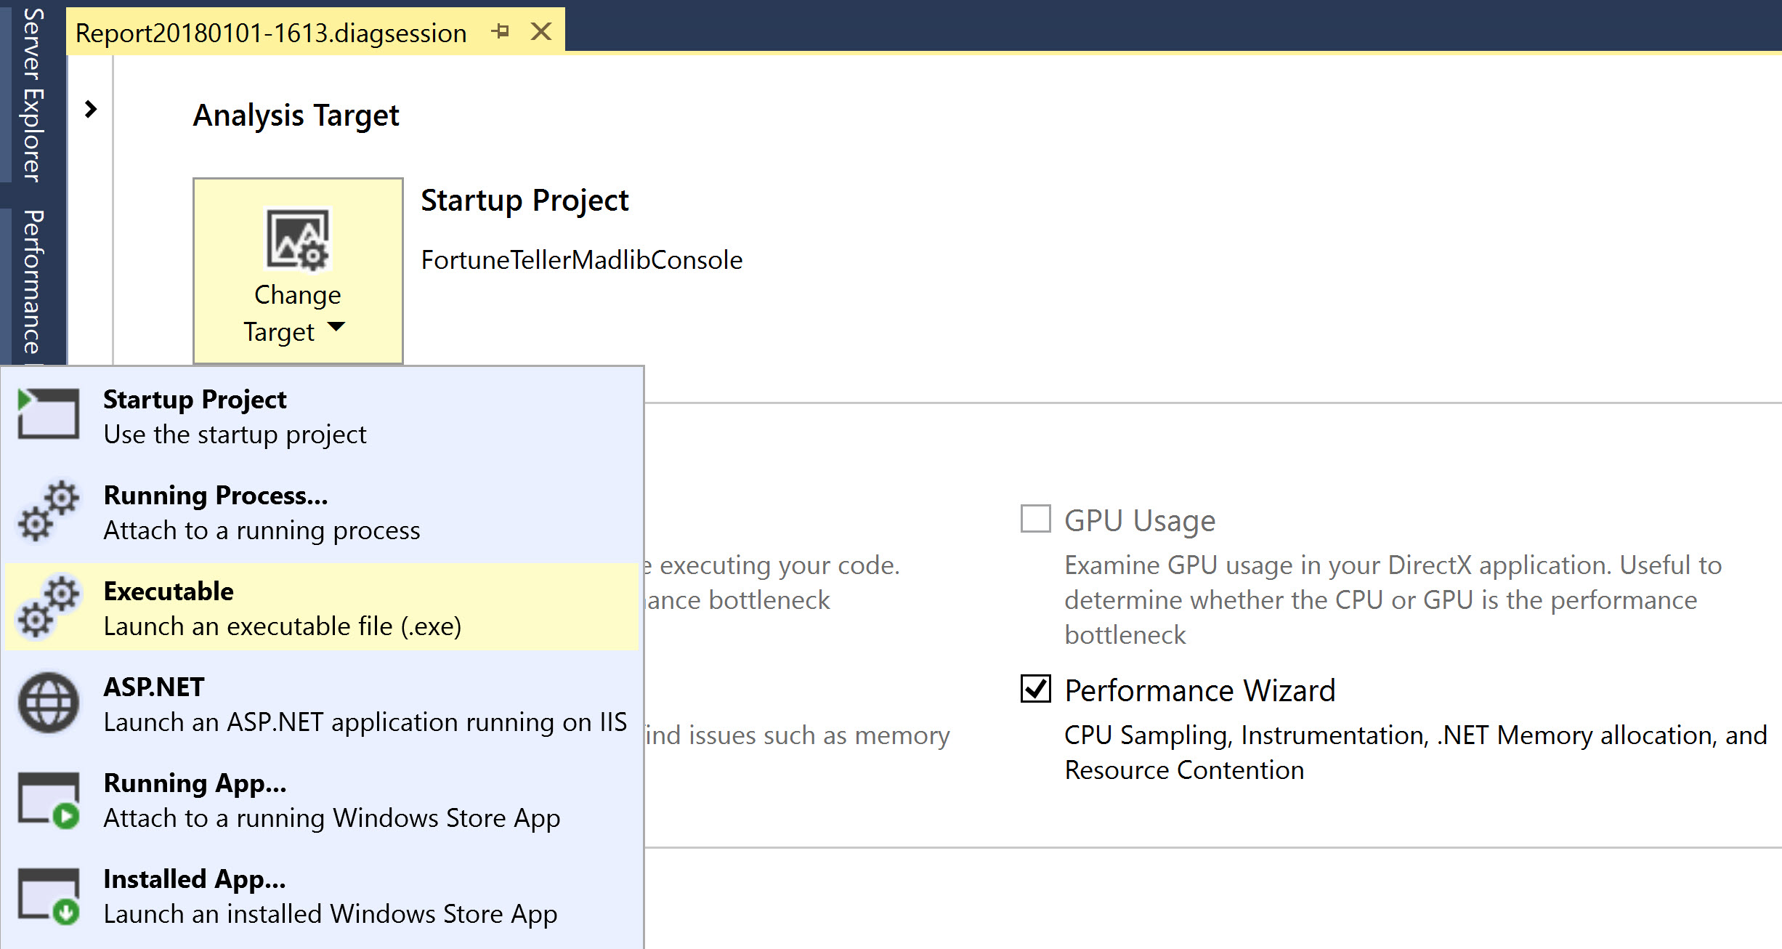Click the Installed App download icon

coord(49,896)
